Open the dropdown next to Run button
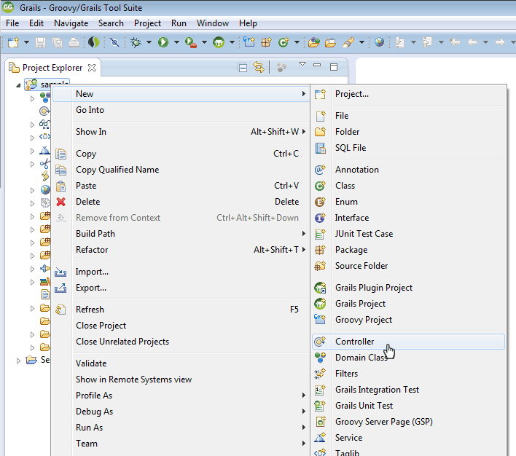Viewport: 516px width, 456px height. pos(176,42)
